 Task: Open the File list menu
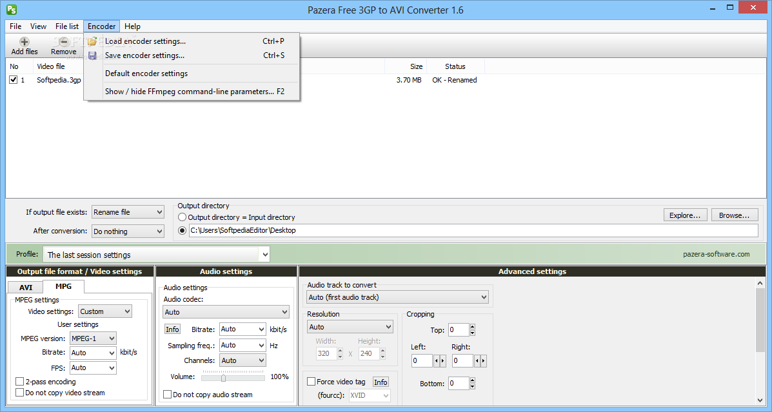point(67,26)
